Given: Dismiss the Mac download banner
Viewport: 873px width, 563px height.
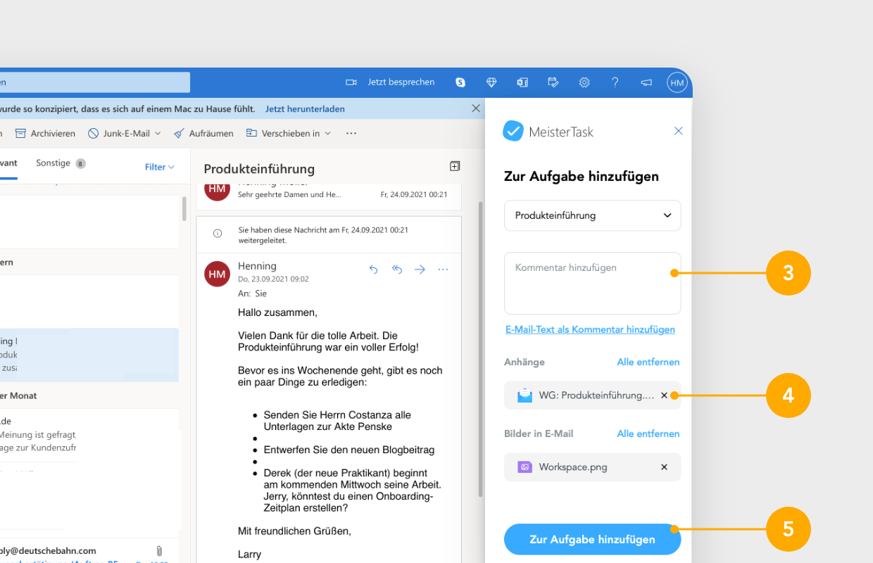Looking at the screenshot, I should click(x=476, y=108).
